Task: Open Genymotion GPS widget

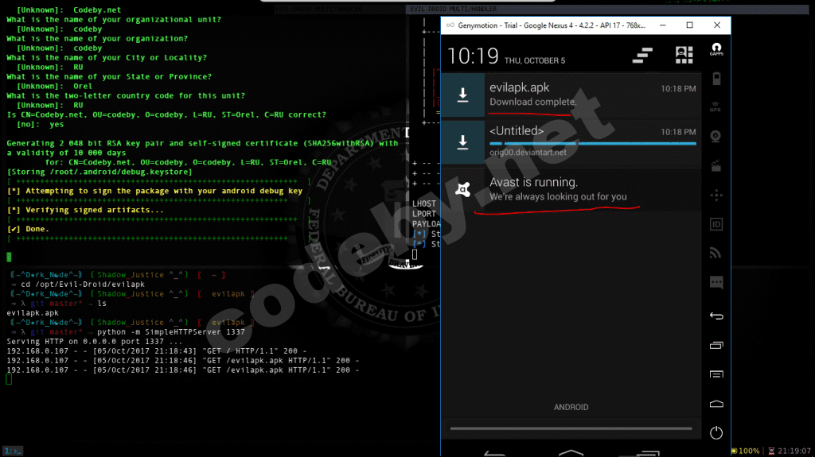Action: (716, 107)
